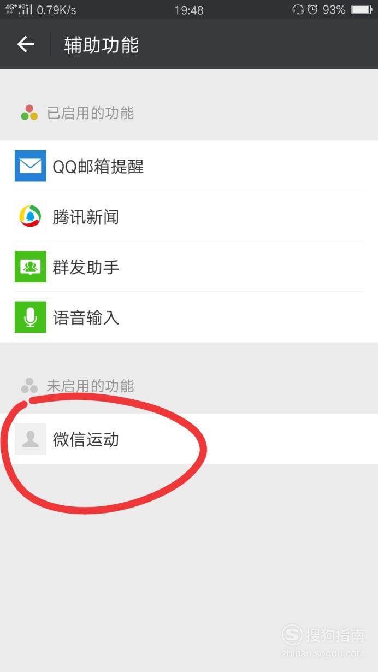Screen dimensions: 378x672
Task: Tap the 腾讯新闻 colorful logo icon
Action: click(30, 216)
